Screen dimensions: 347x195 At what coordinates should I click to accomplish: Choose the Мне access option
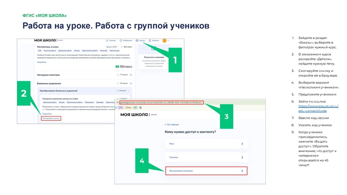(x=206, y=144)
